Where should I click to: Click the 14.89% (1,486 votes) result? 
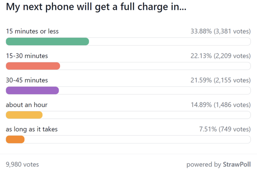coord(221,105)
